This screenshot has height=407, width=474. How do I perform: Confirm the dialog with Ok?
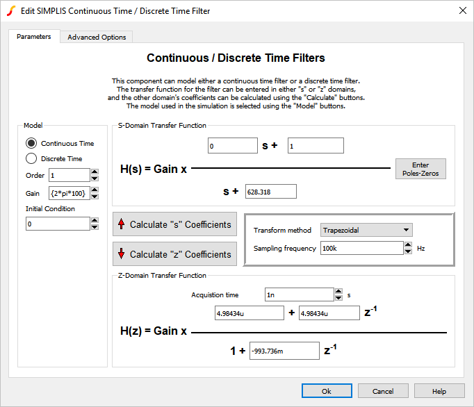point(327,391)
